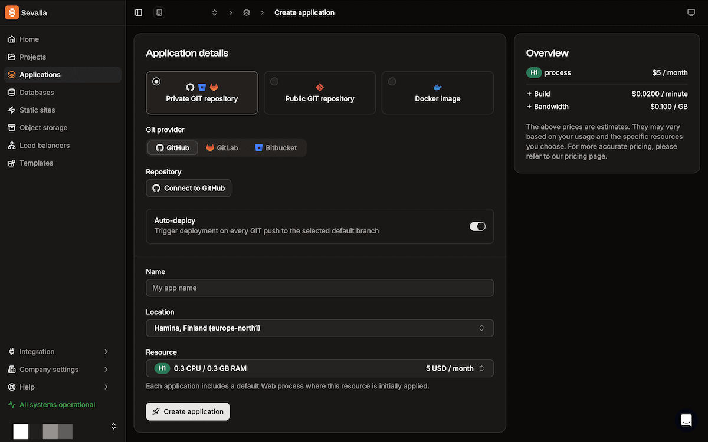Open the Location dropdown
Image resolution: width=708 pixels, height=442 pixels.
320,328
